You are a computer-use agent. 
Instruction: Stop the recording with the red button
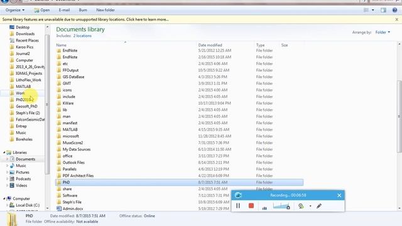pos(251,206)
